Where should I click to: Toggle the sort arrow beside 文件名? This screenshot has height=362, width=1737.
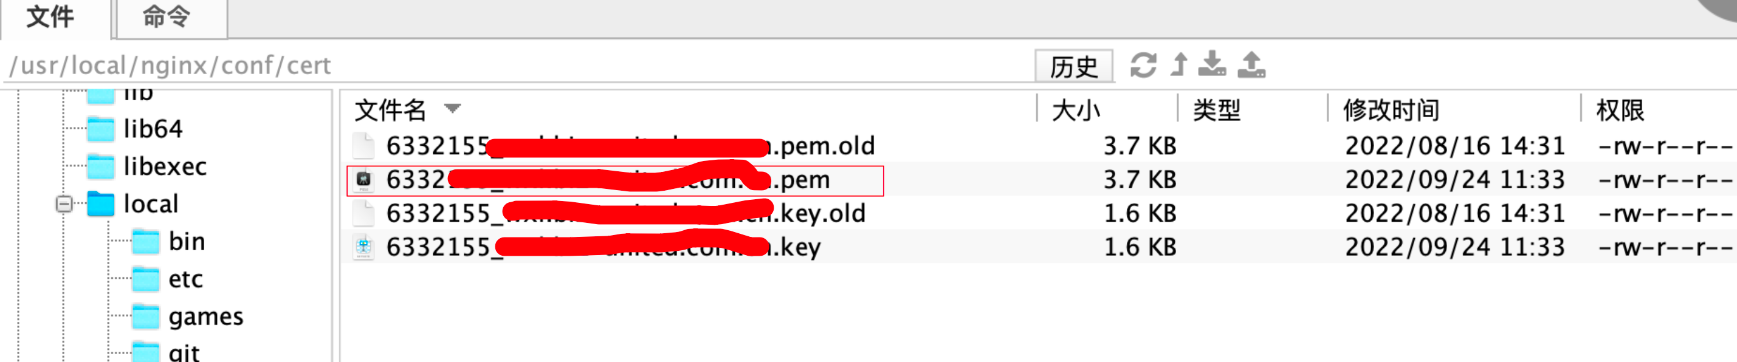click(452, 109)
